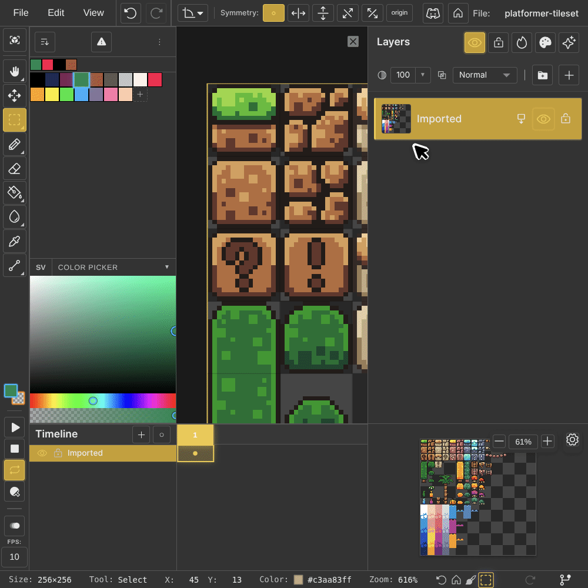Open the Discord link icon
The width and height of the screenshot is (588, 588).
(x=433, y=13)
